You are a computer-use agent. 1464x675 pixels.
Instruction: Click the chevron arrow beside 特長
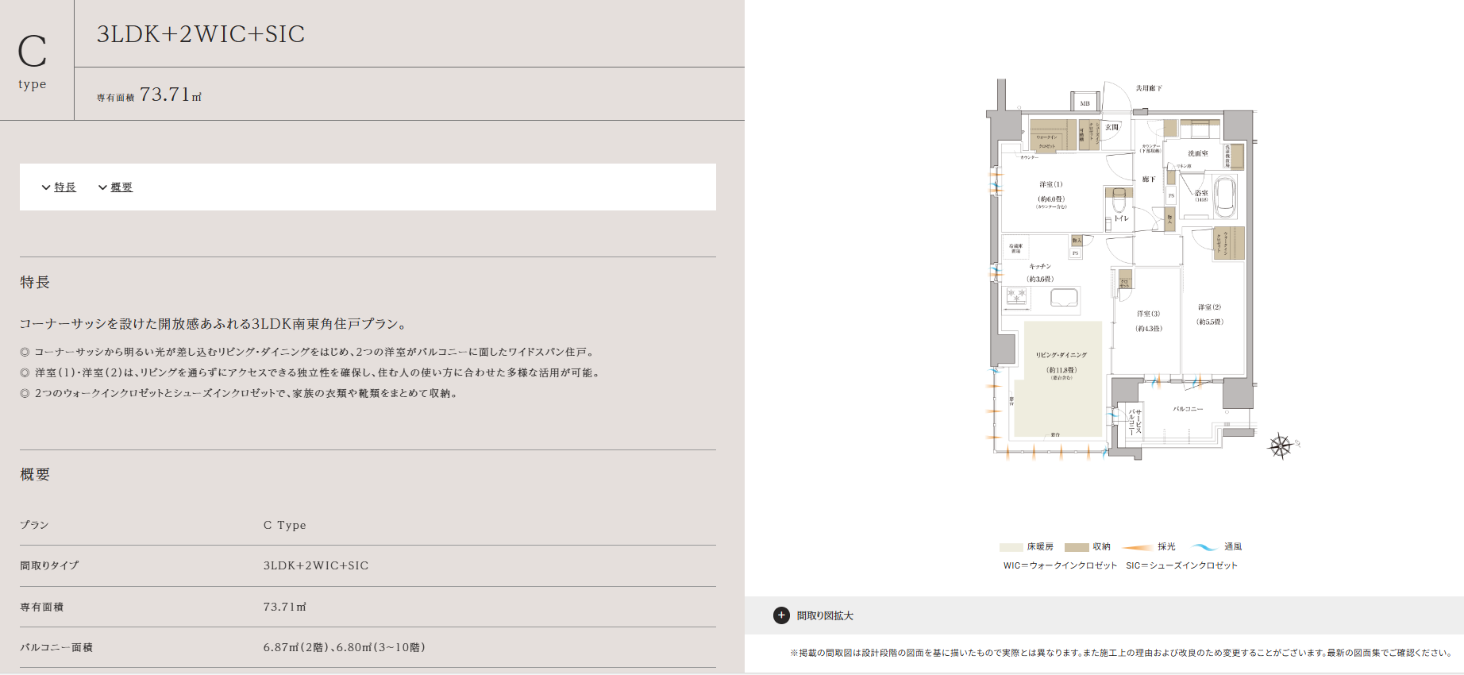click(x=46, y=187)
